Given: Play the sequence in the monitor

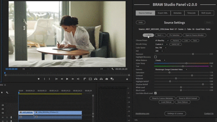Looking at the screenshot, I should click(67, 79).
